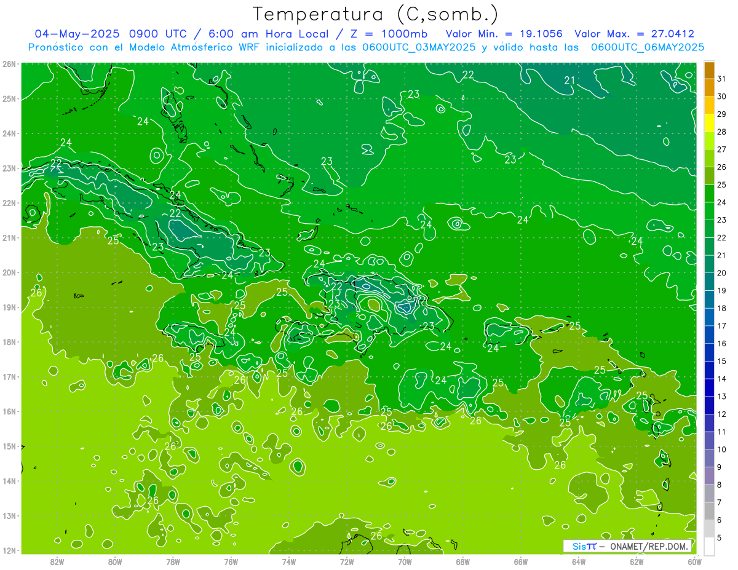Pick the legend color band between 25 and 26

coord(710,176)
